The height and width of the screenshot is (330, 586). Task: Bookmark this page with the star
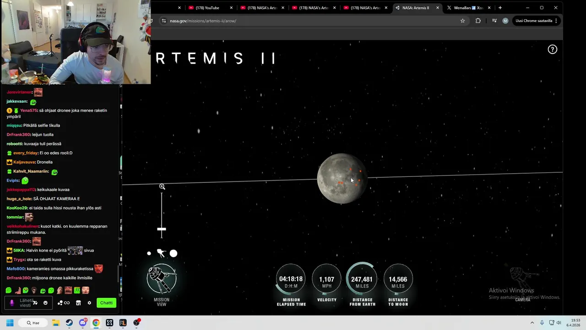(462, 21)
